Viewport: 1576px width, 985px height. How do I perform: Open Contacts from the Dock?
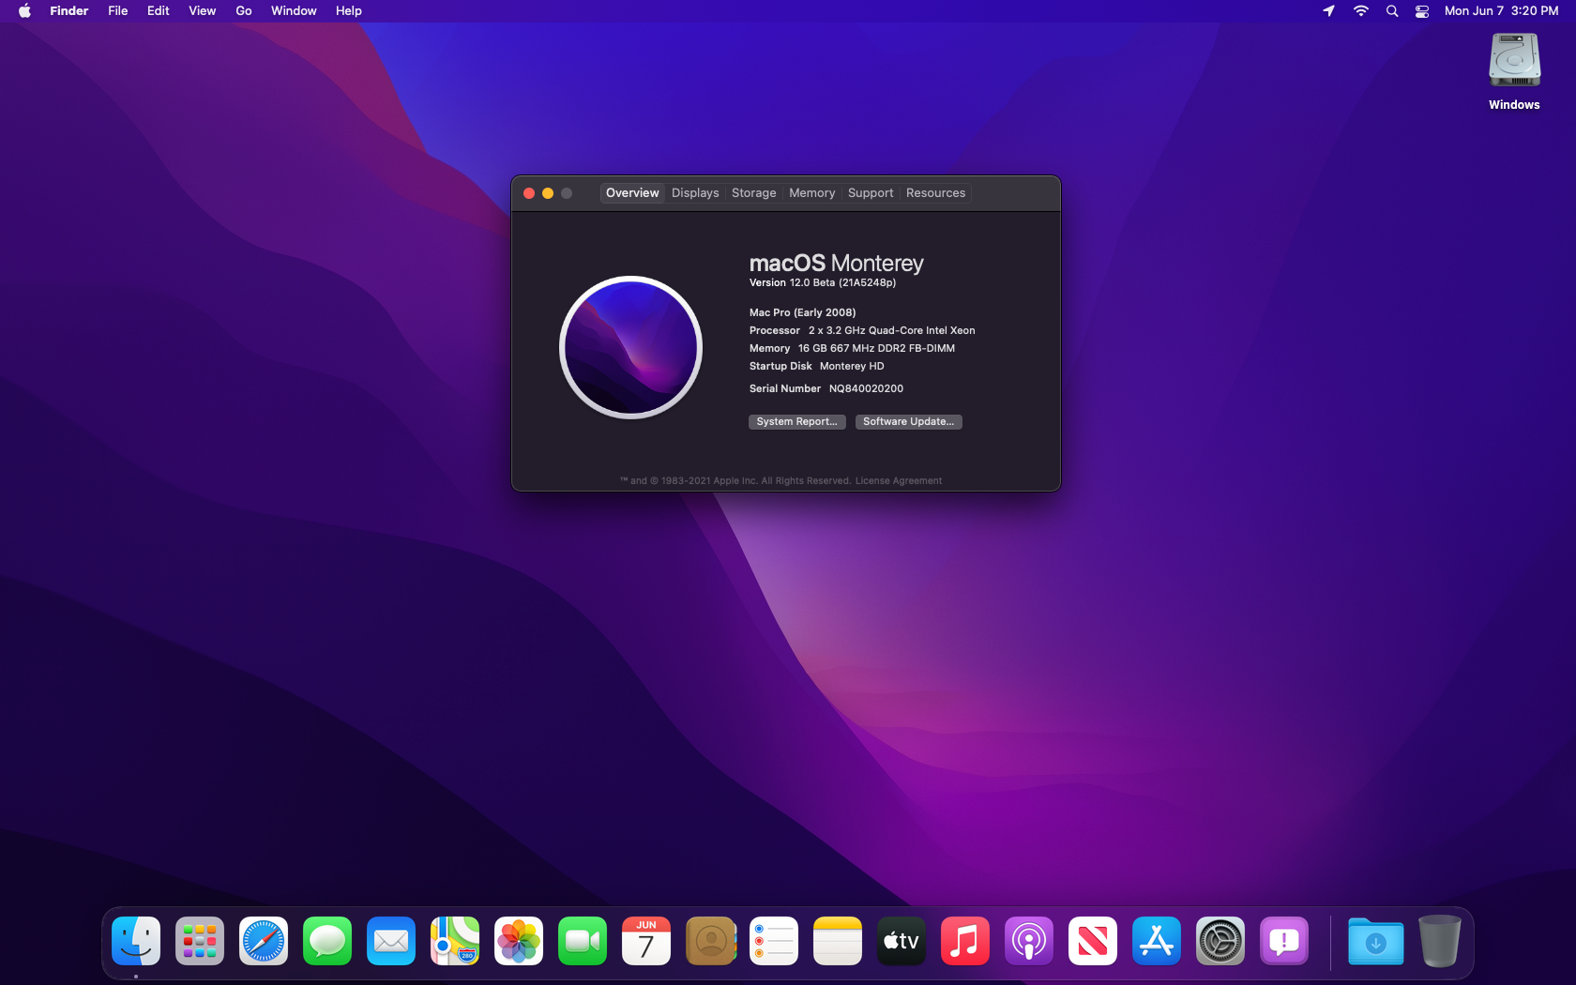point(710,941)
